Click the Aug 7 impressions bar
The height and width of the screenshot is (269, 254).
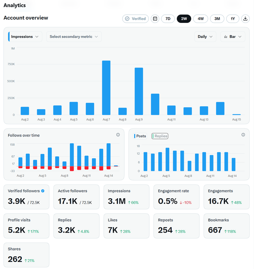[106, 88]
